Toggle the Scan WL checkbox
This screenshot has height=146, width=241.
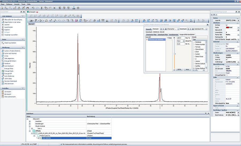227,59
